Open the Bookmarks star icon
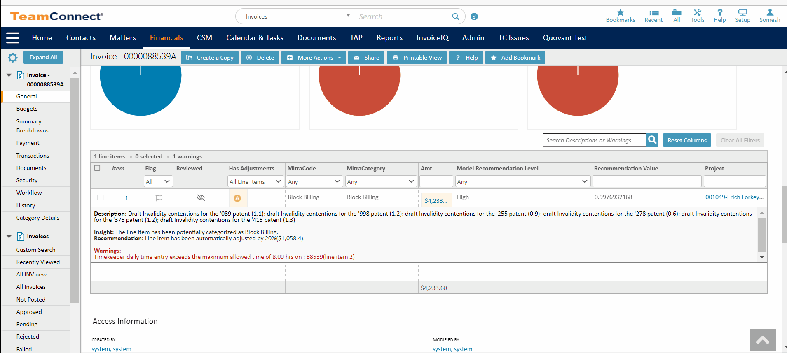The image size is (787, 353). tap(620, 13)
